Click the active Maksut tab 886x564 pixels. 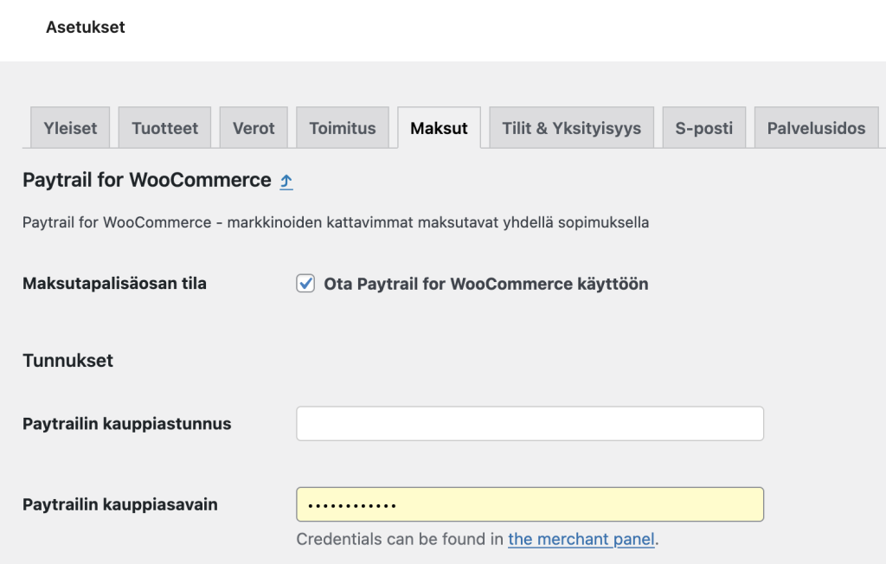[x=439, y=128]
